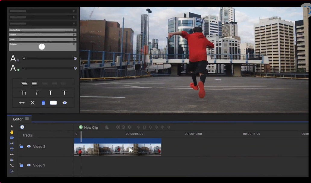The width and height of the screenshot is (311, 183).
Task: Select the plain white double-arrow tool in the timeline toolbar
Action: pyautogui.click(x=12, y=154)
